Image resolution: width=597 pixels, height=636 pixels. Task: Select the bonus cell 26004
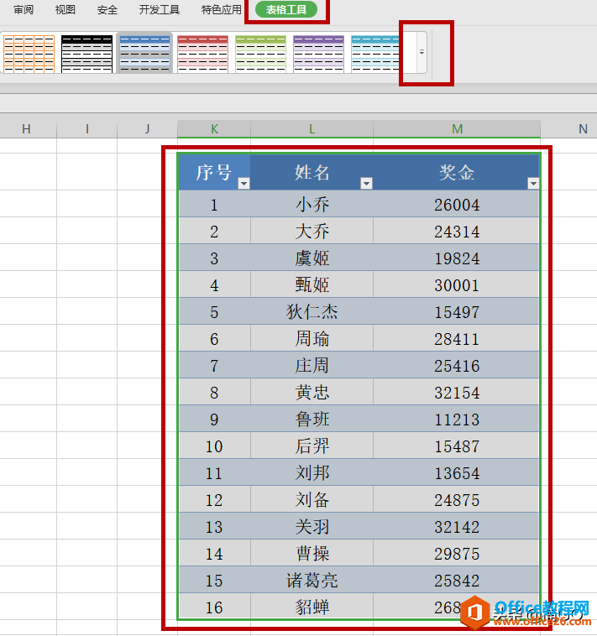(x=457, y=204)
